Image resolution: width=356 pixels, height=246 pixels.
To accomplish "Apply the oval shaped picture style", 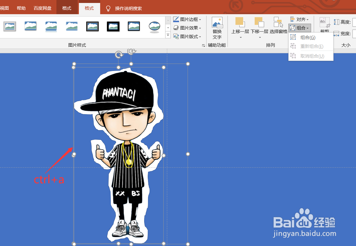I will point(155,26).
